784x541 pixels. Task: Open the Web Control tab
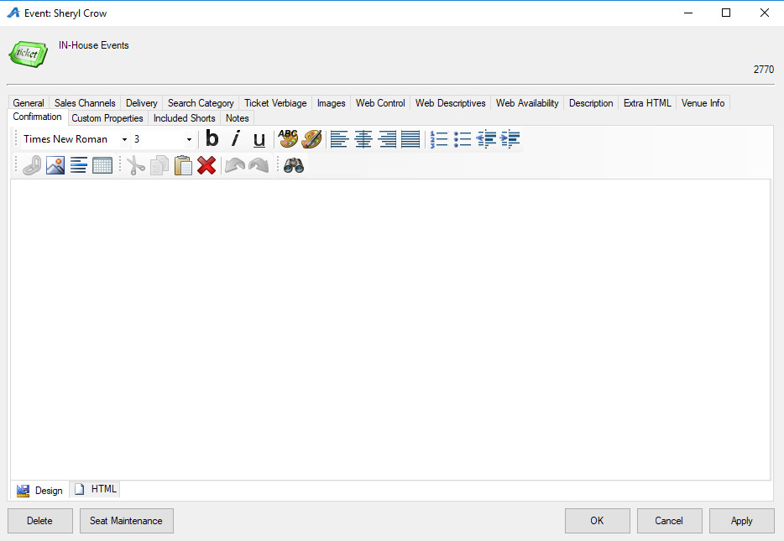(380, 103)
